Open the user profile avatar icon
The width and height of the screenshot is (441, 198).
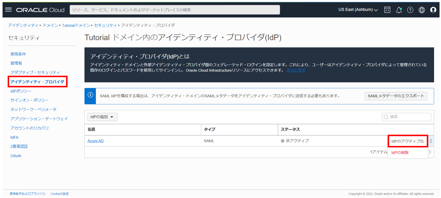tap(433, 10)
